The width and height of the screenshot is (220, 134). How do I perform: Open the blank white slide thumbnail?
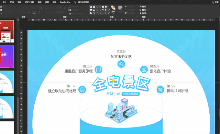(7, 127)
